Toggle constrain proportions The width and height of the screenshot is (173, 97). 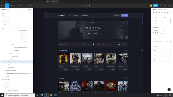[x=171, y=20]
